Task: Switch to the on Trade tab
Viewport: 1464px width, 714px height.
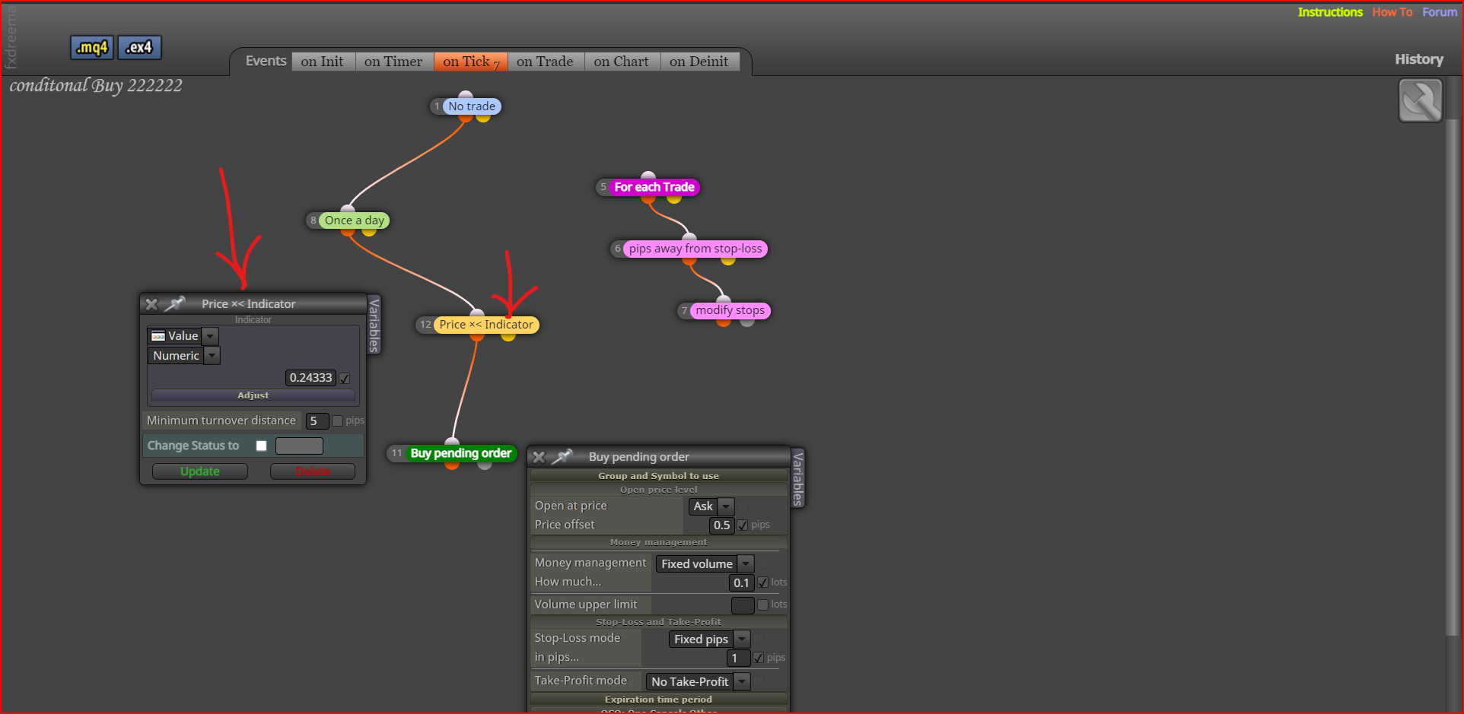Action: pyautogui.click(x=546, y=62)
